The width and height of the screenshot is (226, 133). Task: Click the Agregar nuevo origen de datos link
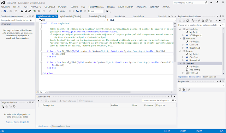click(17, 122)
